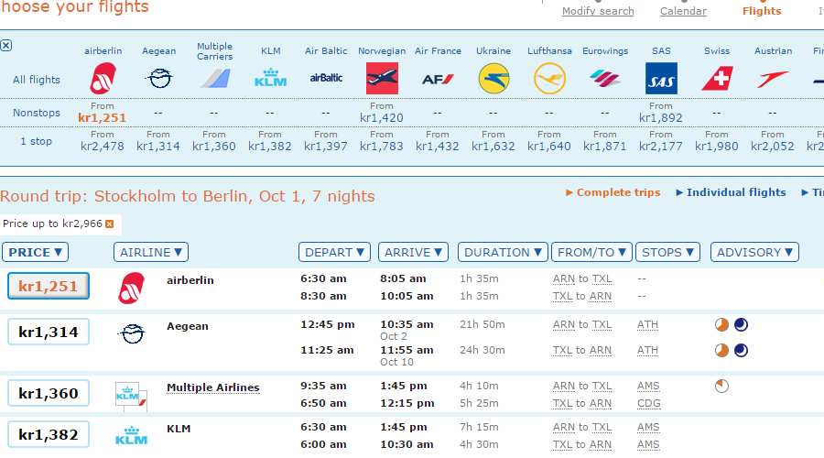824x458 pixels.
Task: Select the SAS blue logo
Action: coord(661,79)
